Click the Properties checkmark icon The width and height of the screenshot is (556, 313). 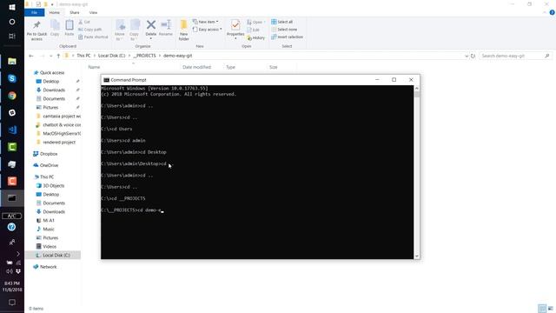235,25
